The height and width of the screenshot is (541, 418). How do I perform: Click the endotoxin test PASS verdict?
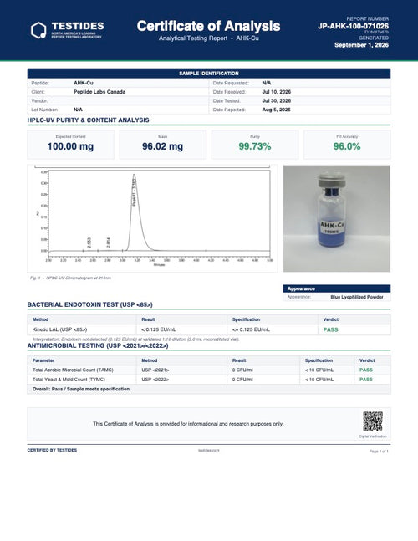coord(330,329)
